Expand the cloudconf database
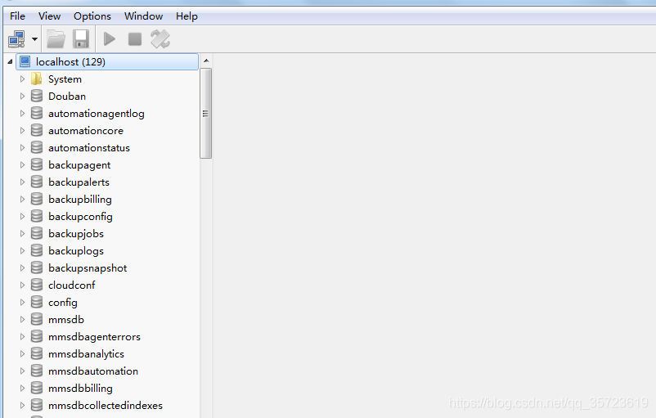 [23, 285]
